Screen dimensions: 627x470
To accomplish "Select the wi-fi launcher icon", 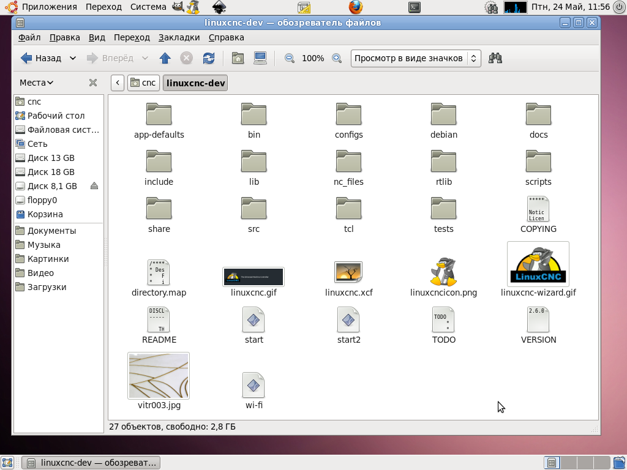I will 253,385.
